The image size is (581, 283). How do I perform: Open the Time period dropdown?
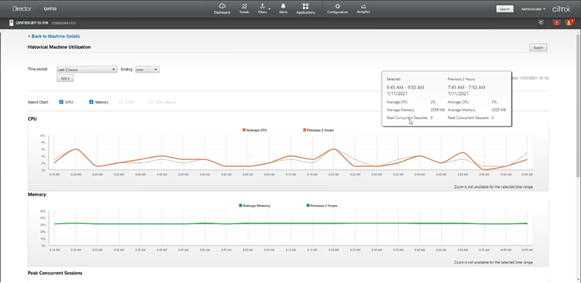(87, 70)
